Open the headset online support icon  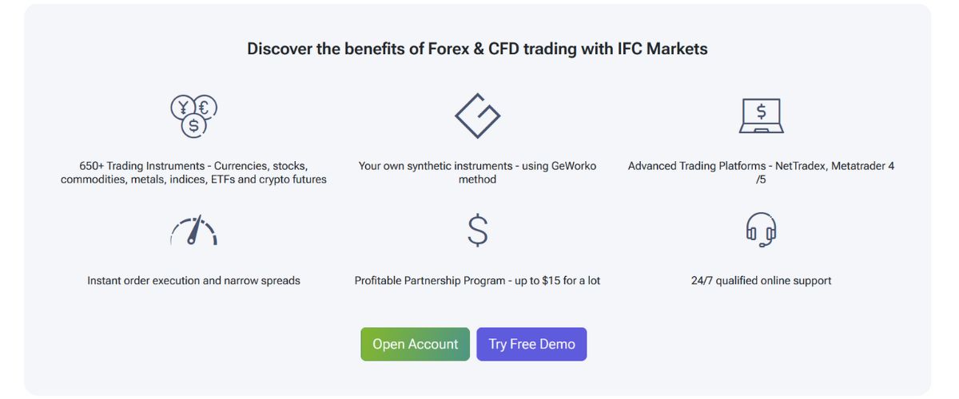pyautogui.click(x=761, y=230)
